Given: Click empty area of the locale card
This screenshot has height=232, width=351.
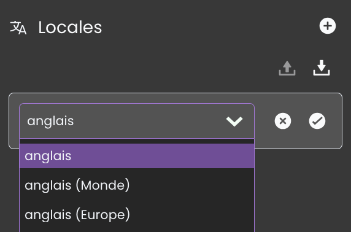Looking at the screenshot, I should tap(298, 141).
